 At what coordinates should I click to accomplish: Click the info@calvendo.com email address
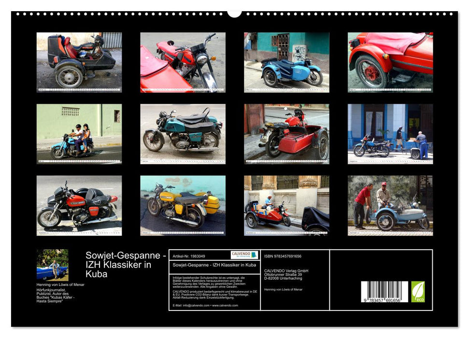(x=189, y=305)
